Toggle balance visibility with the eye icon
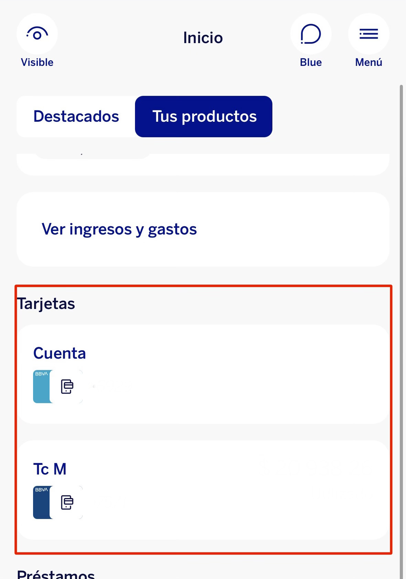 (37, 34)
